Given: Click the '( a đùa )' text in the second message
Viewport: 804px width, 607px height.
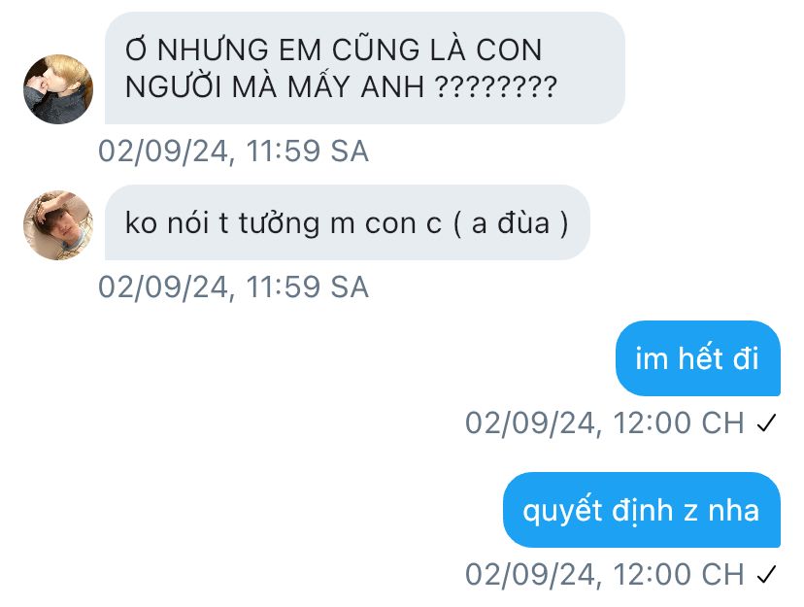Looking at the screenshot, I should point(511,223).
